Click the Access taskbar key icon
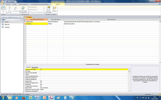This screenshot has height=100, width=161. [51, 98]
